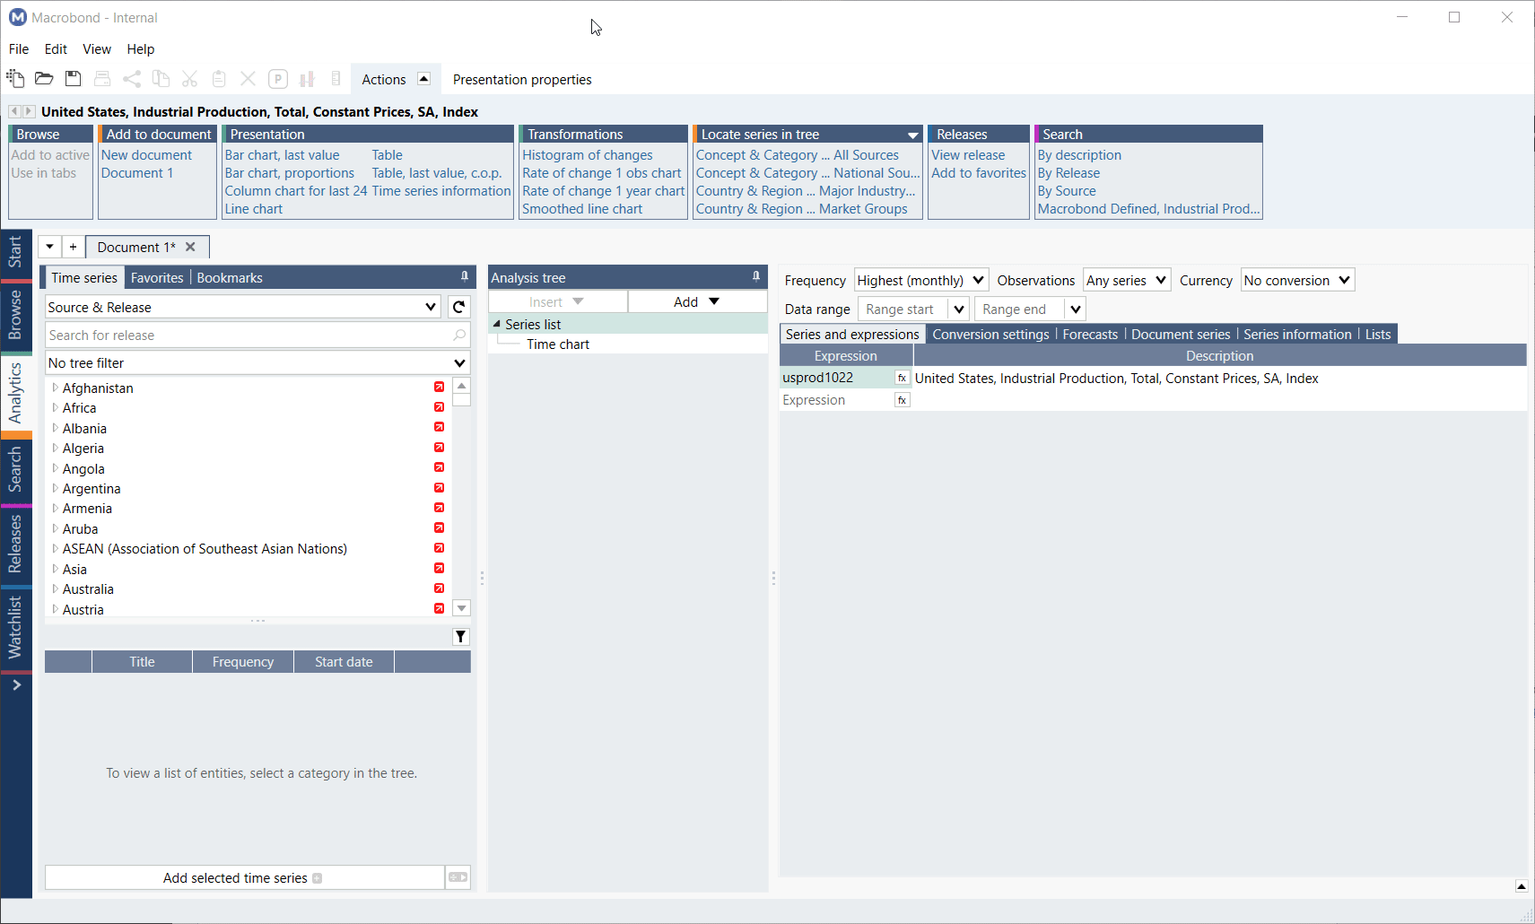Click the red link icon beside Afghanistan
This screenshot has height=924, width=1535.
point(440,388)
